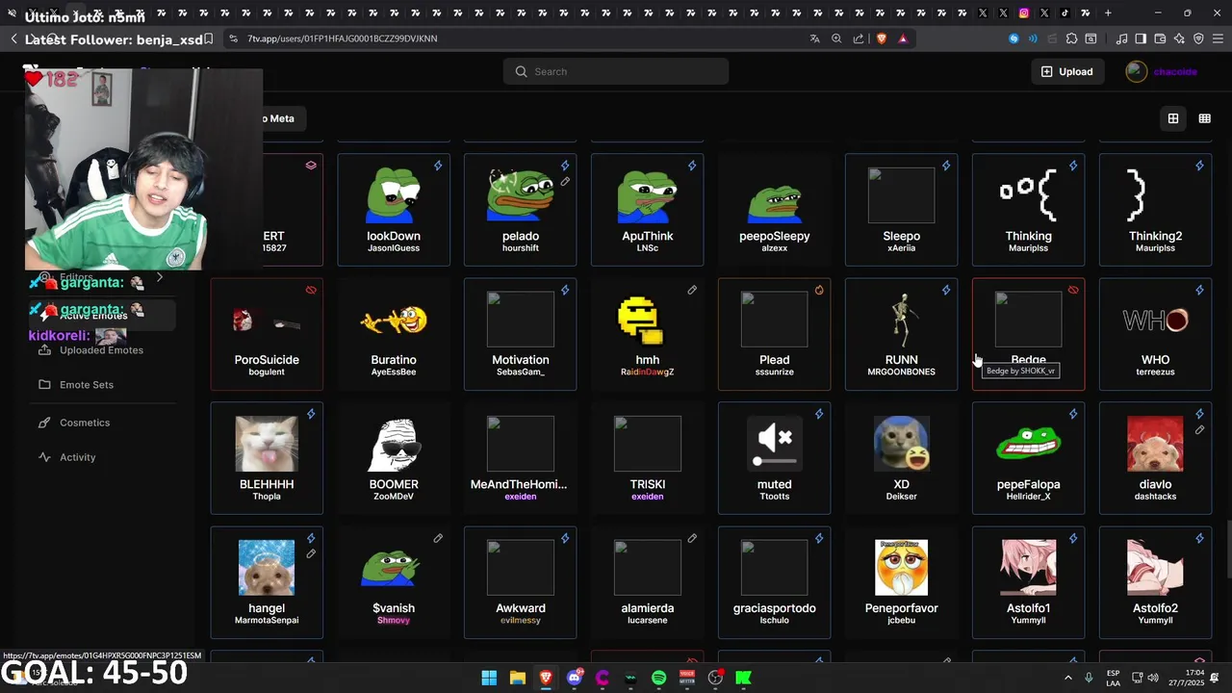Open the BLEHHHH cat emote thumbnail

(267, 444)
